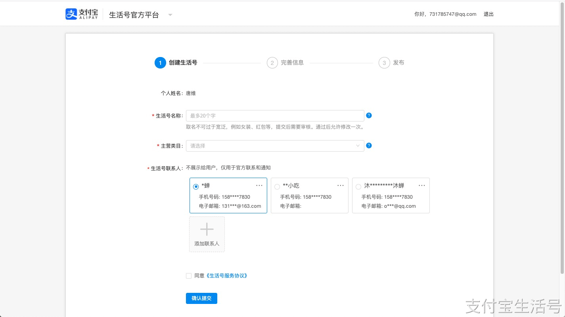Click phone number on **小吃 card

pyautogui.click(x=317, y=197)
